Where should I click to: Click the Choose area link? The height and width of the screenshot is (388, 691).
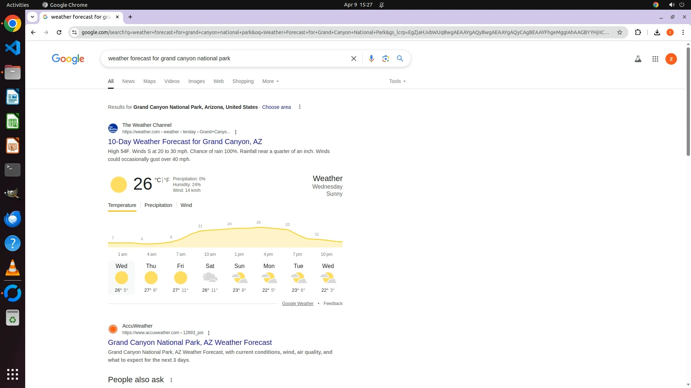tap(276, 107)
